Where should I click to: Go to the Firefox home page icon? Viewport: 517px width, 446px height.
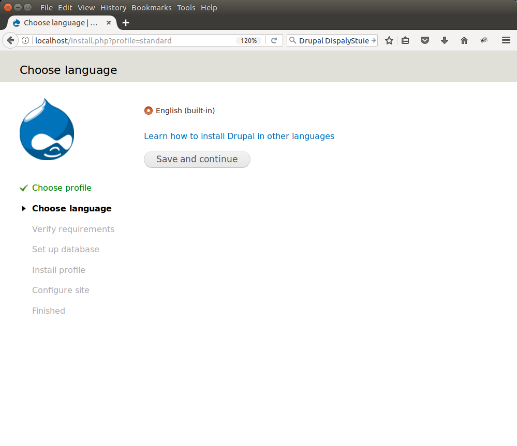464,40
